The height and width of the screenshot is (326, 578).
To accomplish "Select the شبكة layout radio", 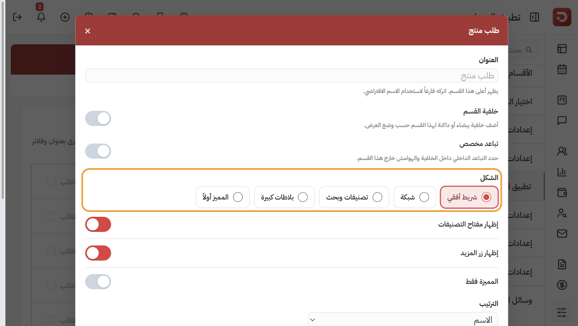I will click(x=415, y=197).
